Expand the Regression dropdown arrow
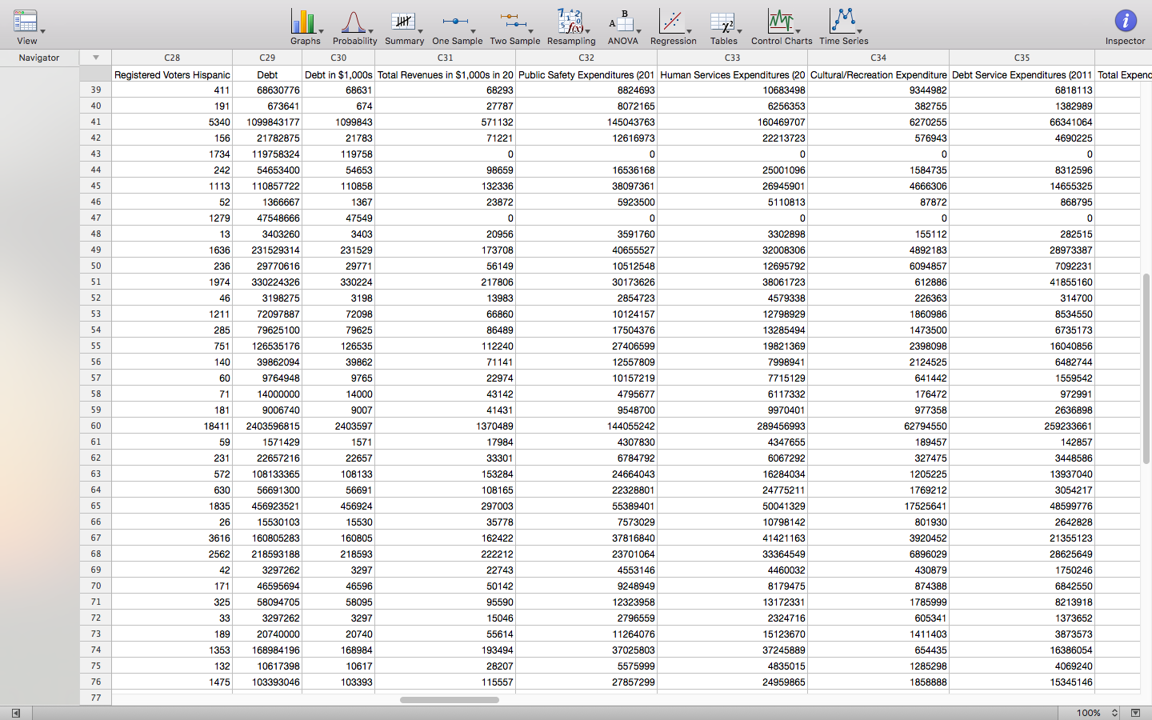The height and width of the screenshot is (720, 1152). click(690, 32)
